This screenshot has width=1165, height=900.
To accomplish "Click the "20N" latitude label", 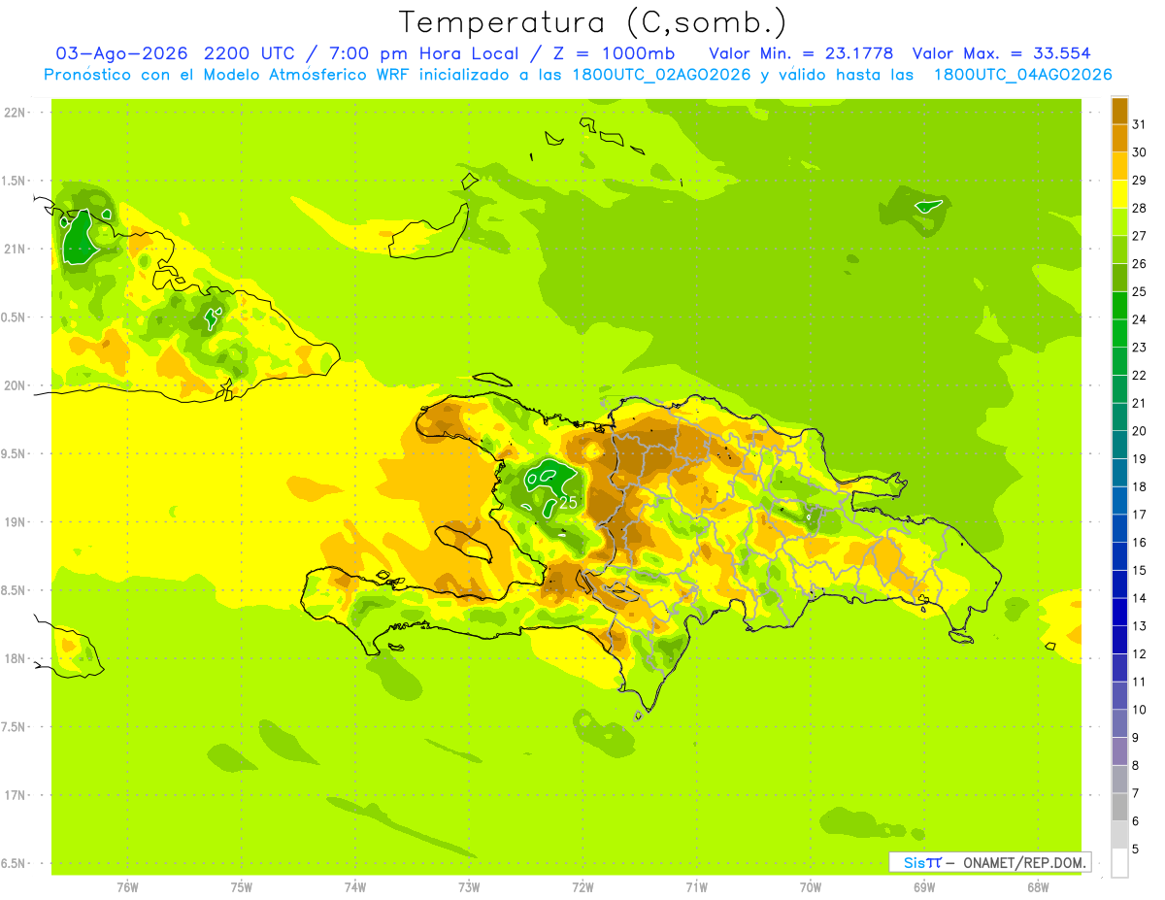I will pos(16,385).
